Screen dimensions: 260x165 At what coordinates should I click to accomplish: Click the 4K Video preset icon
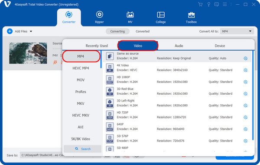[110, 68]
